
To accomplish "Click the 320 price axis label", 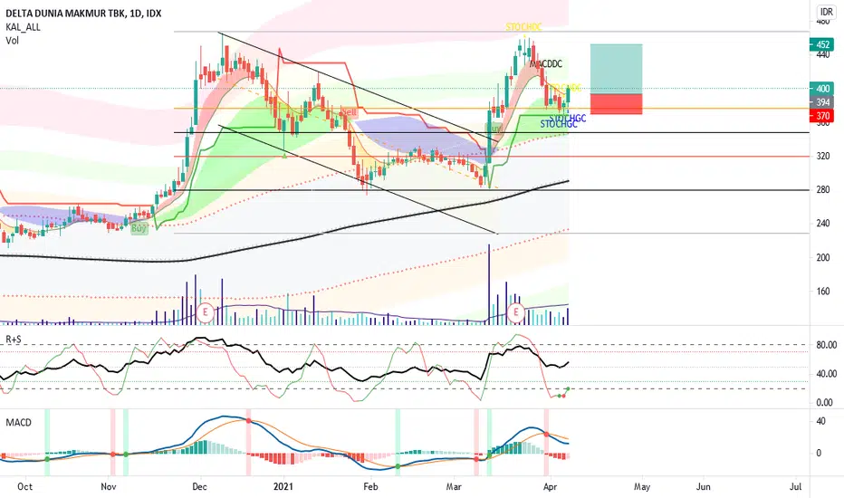I will tap(822, 156).
